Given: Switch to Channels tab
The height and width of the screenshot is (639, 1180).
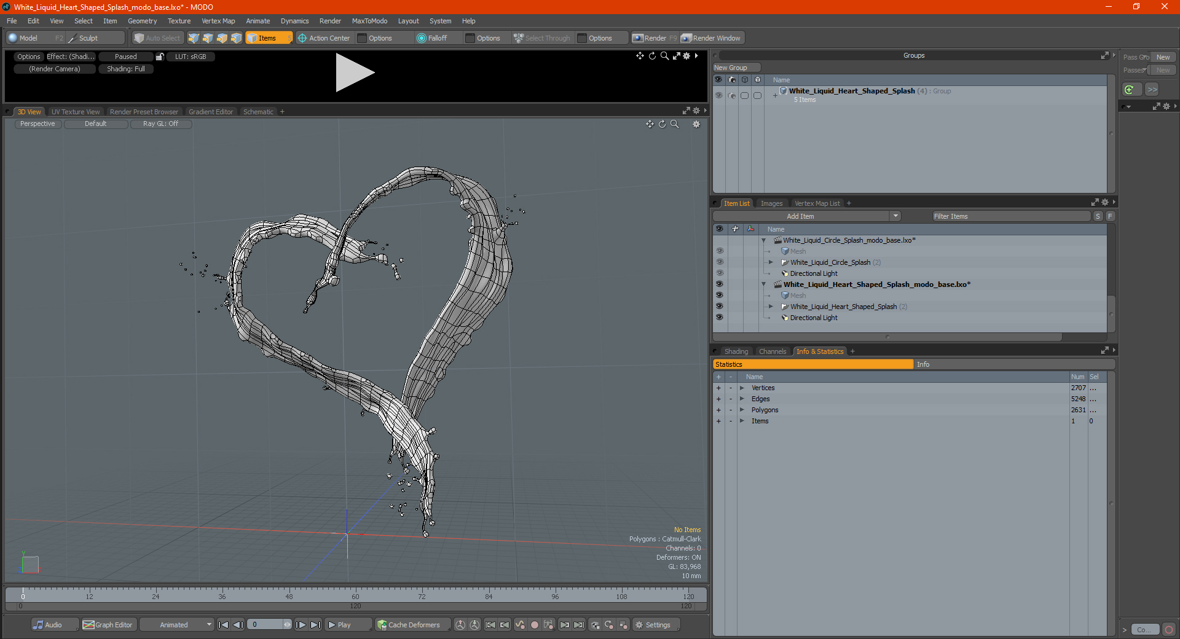Looking at the screenshot, I should coord(773,351).
